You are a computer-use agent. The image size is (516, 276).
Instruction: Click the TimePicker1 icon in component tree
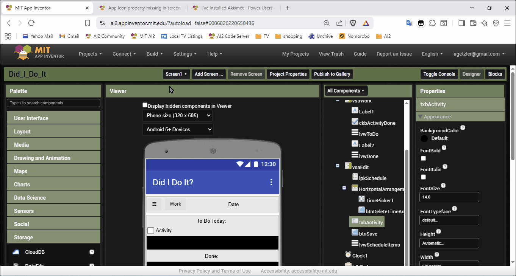(361, 200)
